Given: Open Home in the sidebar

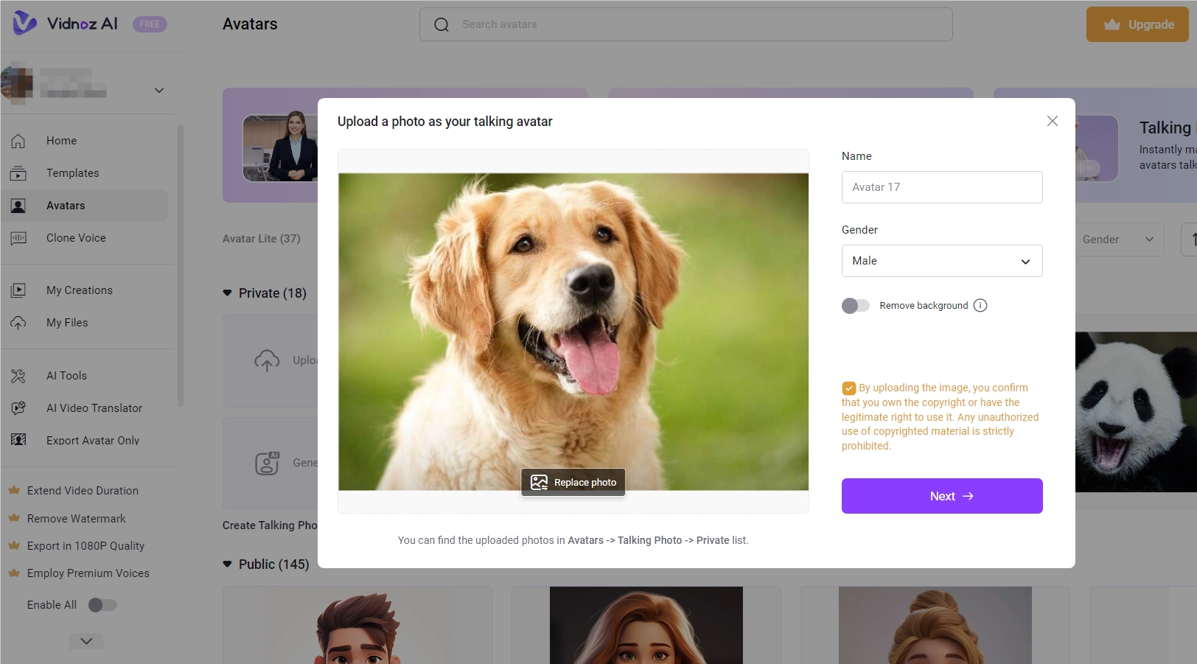Looking at the screenshot, I should click(85, 141).
